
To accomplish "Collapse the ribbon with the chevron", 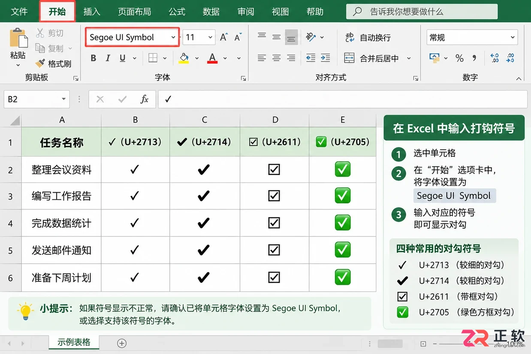I will pyautogui.click(x=519, y=78).
